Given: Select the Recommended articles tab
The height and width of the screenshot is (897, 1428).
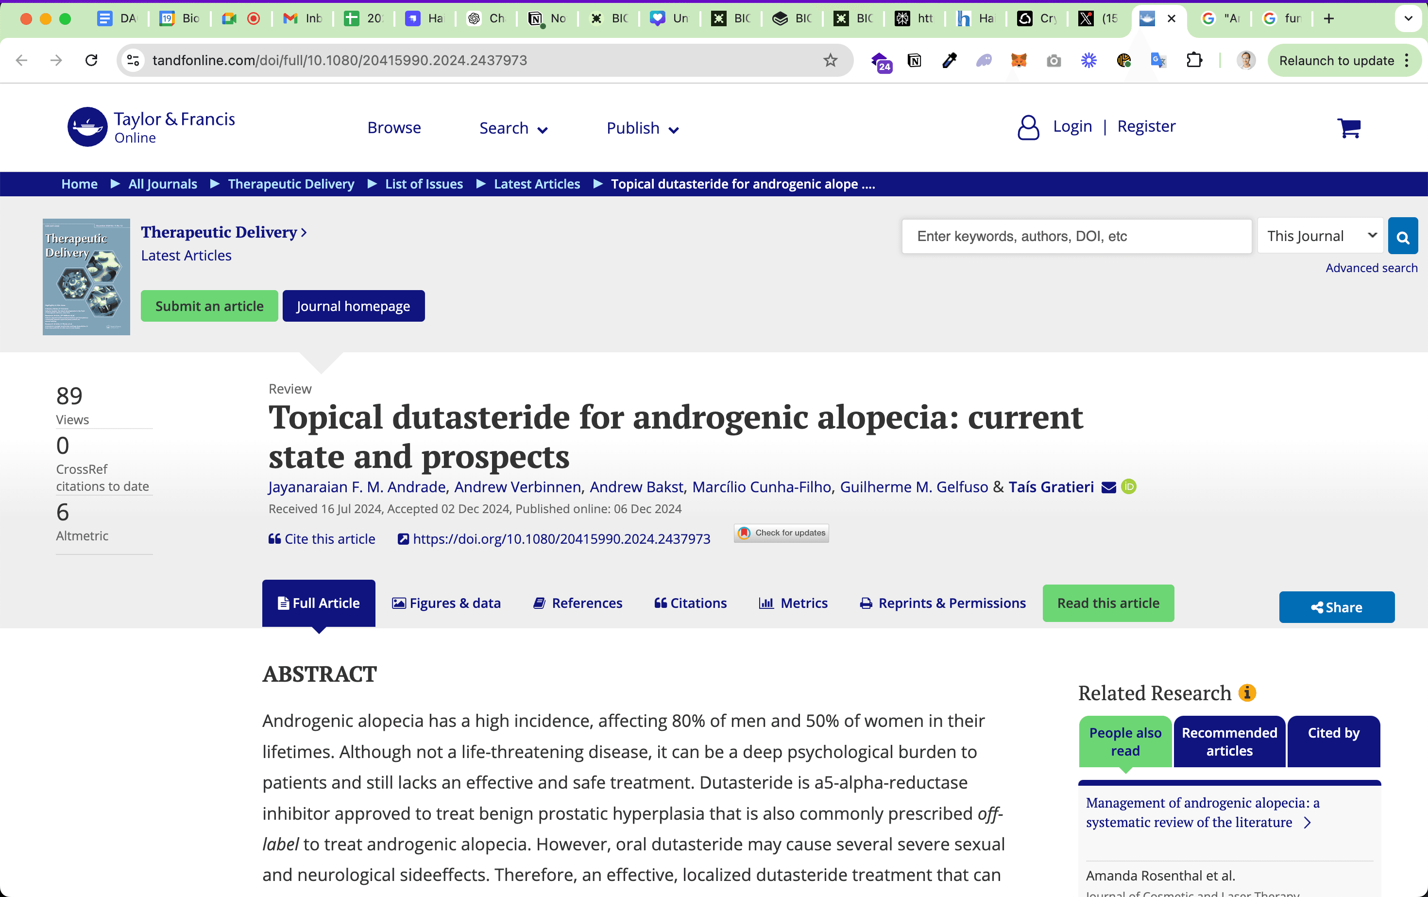Looking at the screenshot, I should (1229, 742).
